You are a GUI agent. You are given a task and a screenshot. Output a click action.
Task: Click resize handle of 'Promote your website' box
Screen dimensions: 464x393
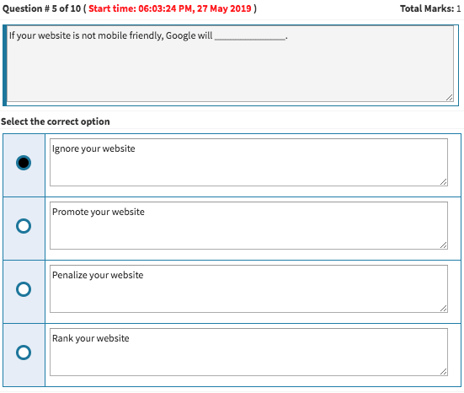tap(443, 245)
